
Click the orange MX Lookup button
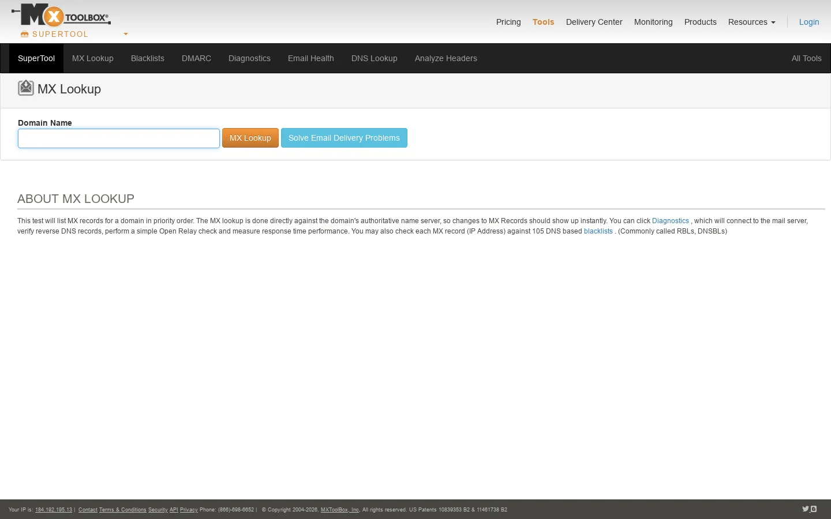tap(250, 138)
